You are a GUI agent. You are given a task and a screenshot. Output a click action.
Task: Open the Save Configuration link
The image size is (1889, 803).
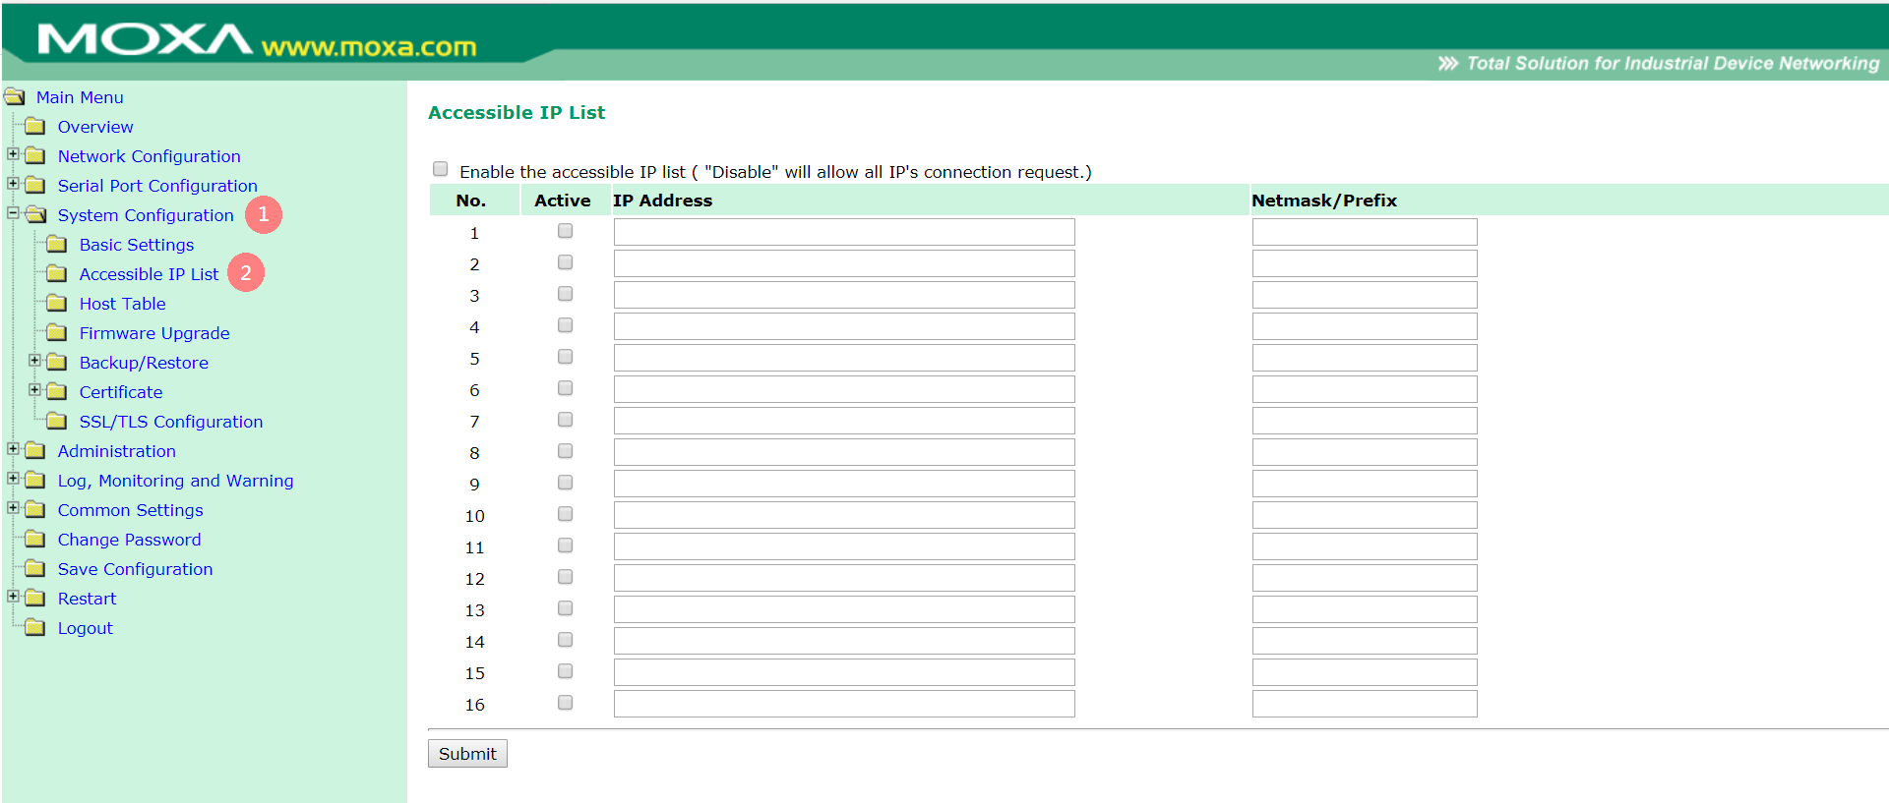[135, 569]
